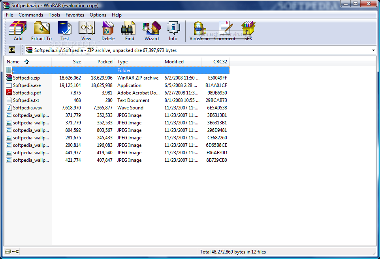Start VirusScan on the archive
380x259 pixels.
tap(199, 31)
